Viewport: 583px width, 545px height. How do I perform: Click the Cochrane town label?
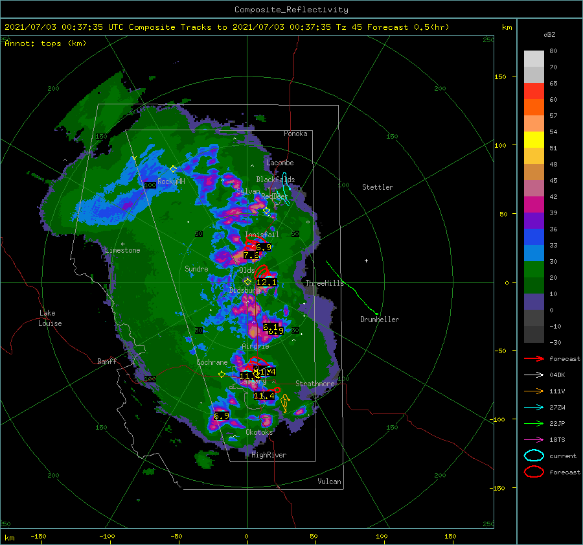coord(212,362)
